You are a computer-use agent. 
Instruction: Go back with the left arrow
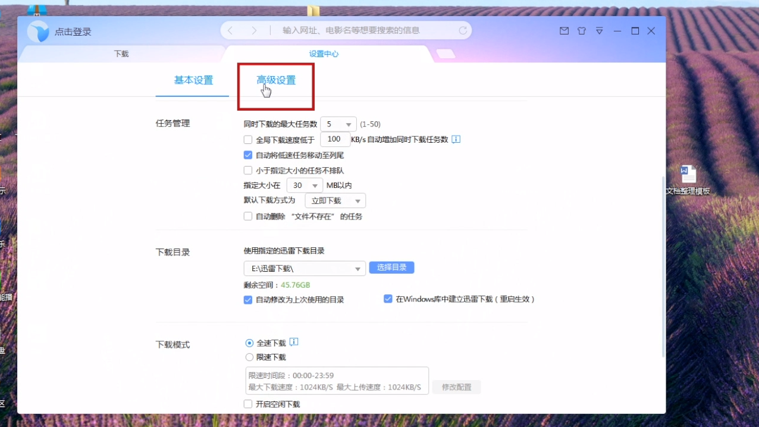pos(230,30)
